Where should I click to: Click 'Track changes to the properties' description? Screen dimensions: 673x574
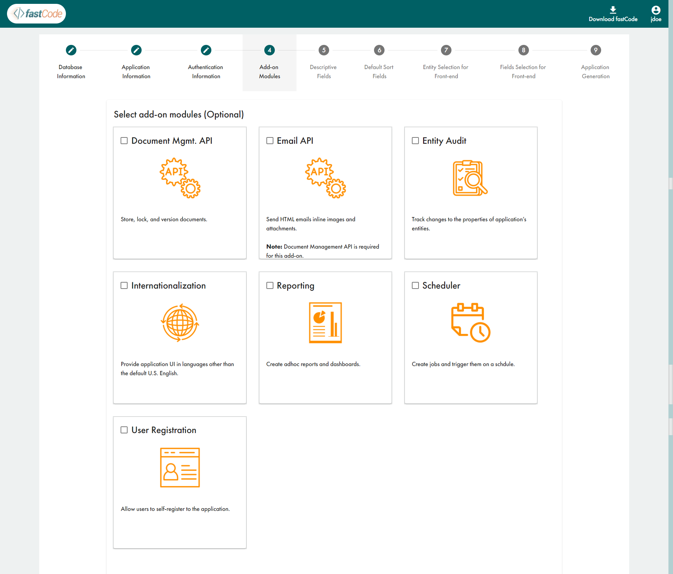click(x=469, y=224)
